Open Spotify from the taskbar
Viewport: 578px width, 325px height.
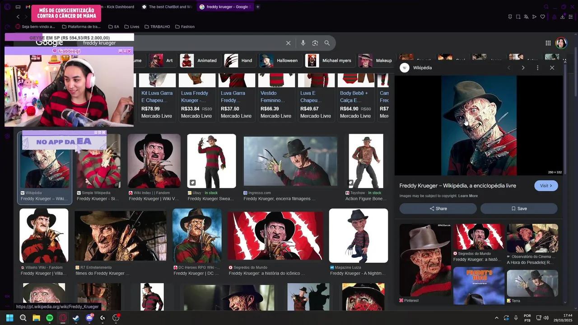point(50,318)
